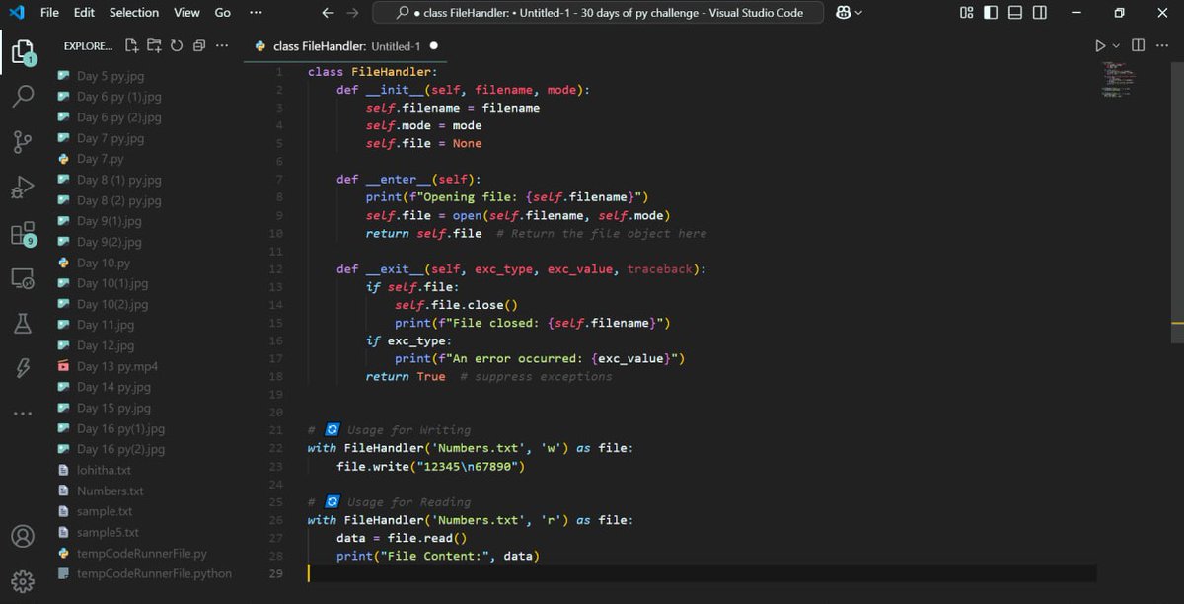This screenshot has height=604, width=1184.
Task: Run the Python file
Action: click(x=1101, y=46)
